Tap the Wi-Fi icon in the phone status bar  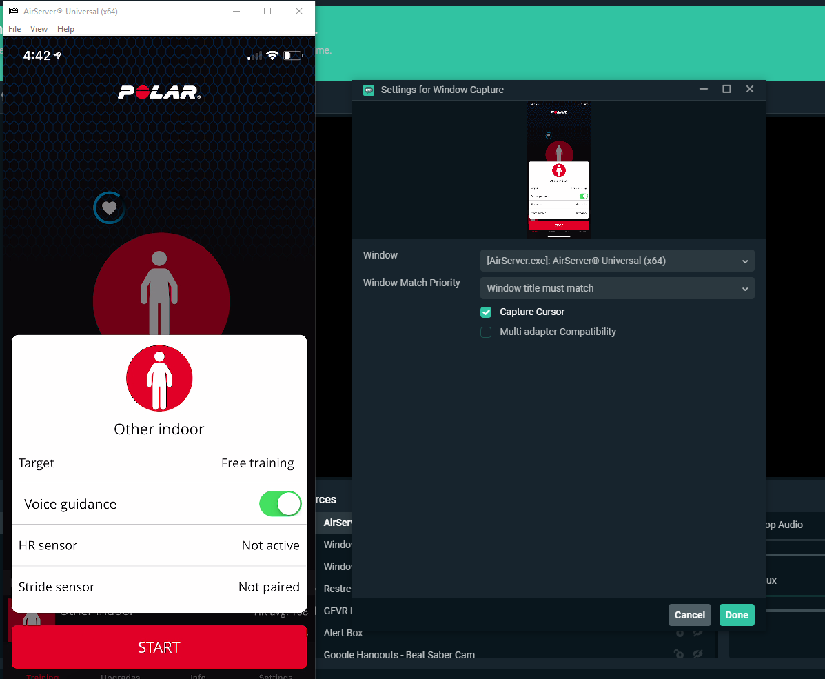tap(272, 55)
